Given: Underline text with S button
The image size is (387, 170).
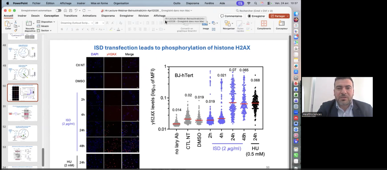Looking at the screenshot, I should click(x=72, y=29).
